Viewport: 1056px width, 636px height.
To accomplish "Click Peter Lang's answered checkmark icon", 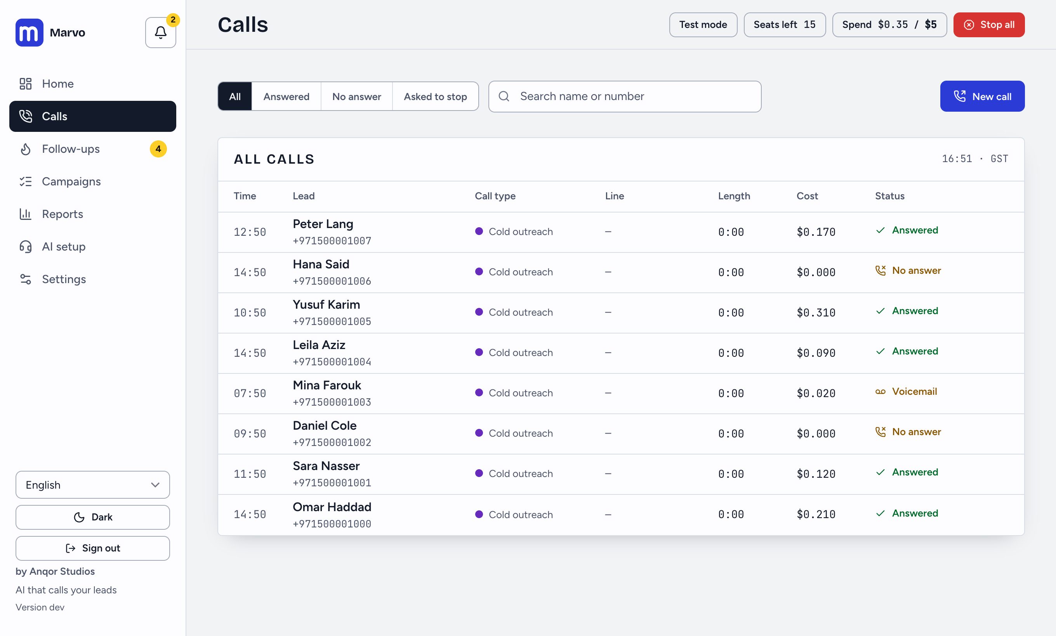I will click(880, 230).
